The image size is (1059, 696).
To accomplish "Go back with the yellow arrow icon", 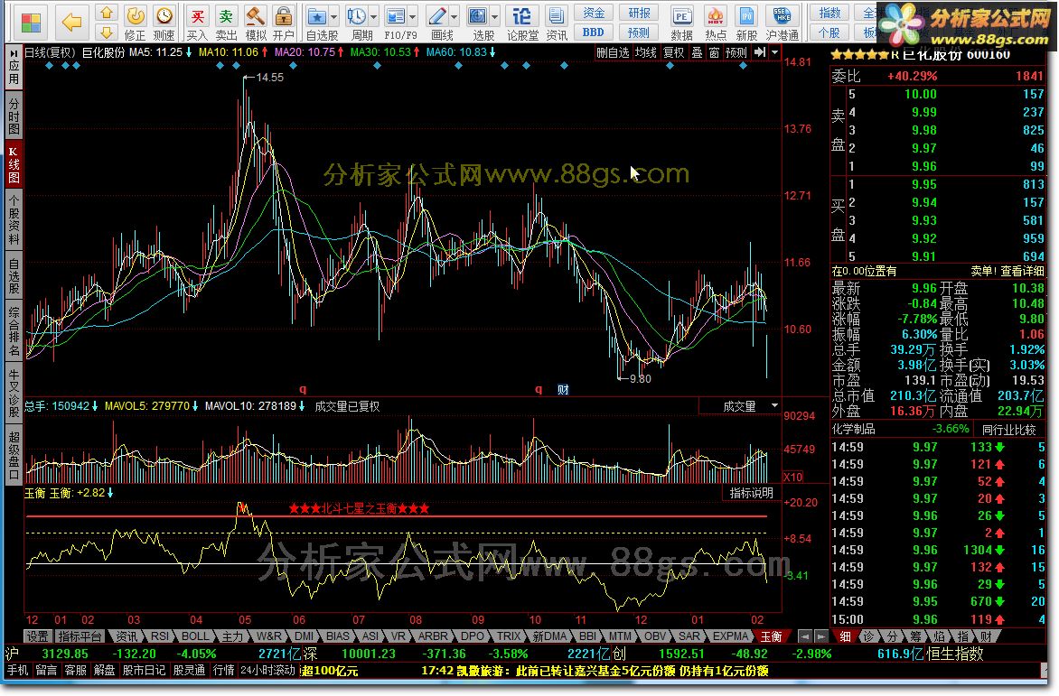I will 70,23.
